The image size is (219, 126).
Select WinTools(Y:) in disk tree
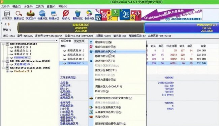tap(23, 71)
